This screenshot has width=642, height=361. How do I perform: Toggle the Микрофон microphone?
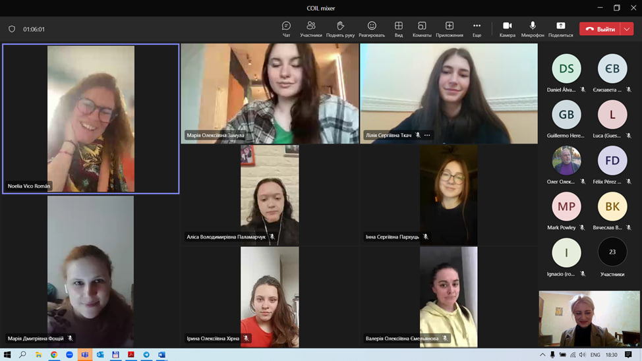[x=533, y=29]
